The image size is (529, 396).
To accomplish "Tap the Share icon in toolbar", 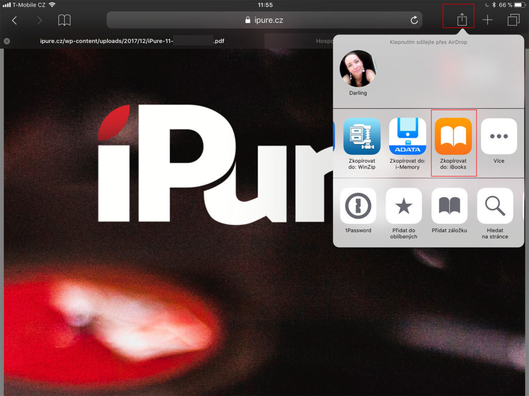I will [x=462, y=20].
